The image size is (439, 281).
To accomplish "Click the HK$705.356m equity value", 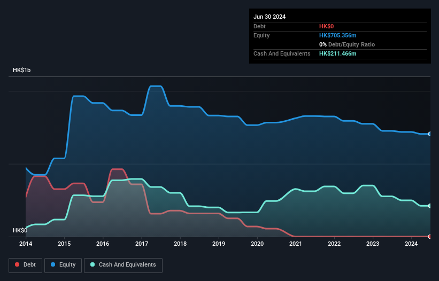I will tap(337, 35).
